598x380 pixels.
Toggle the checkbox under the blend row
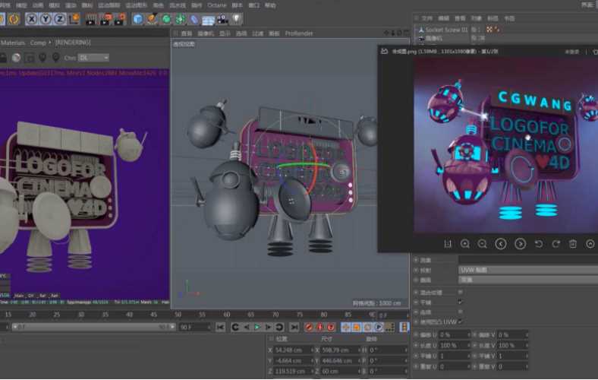pyautogui.click(x=461, y=302)
